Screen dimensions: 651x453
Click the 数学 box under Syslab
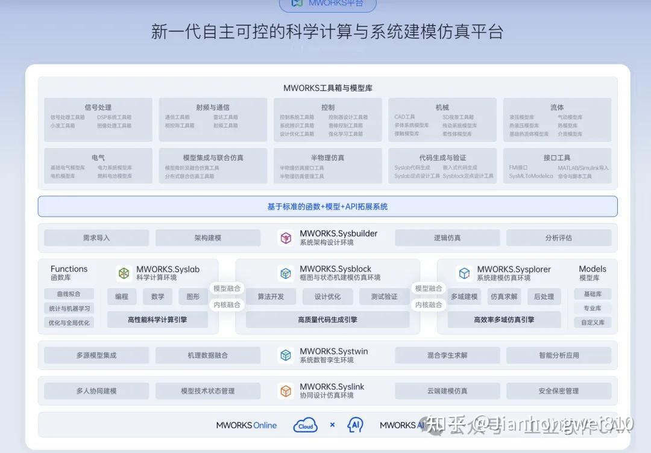(x=157, y=297)
